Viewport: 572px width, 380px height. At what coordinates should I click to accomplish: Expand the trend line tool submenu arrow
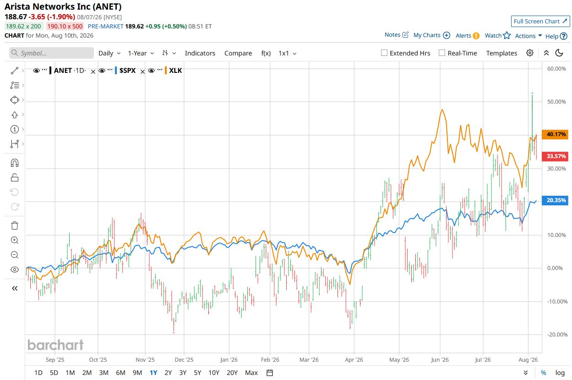pyautogui.click(x=23, y=71)
